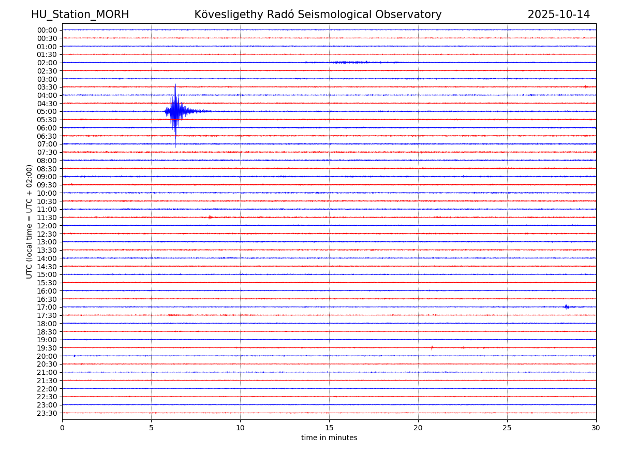The image size is (621, 466).
Task: Click the small blue event on the 17:00 trace
Action: (x=566, y=307)
